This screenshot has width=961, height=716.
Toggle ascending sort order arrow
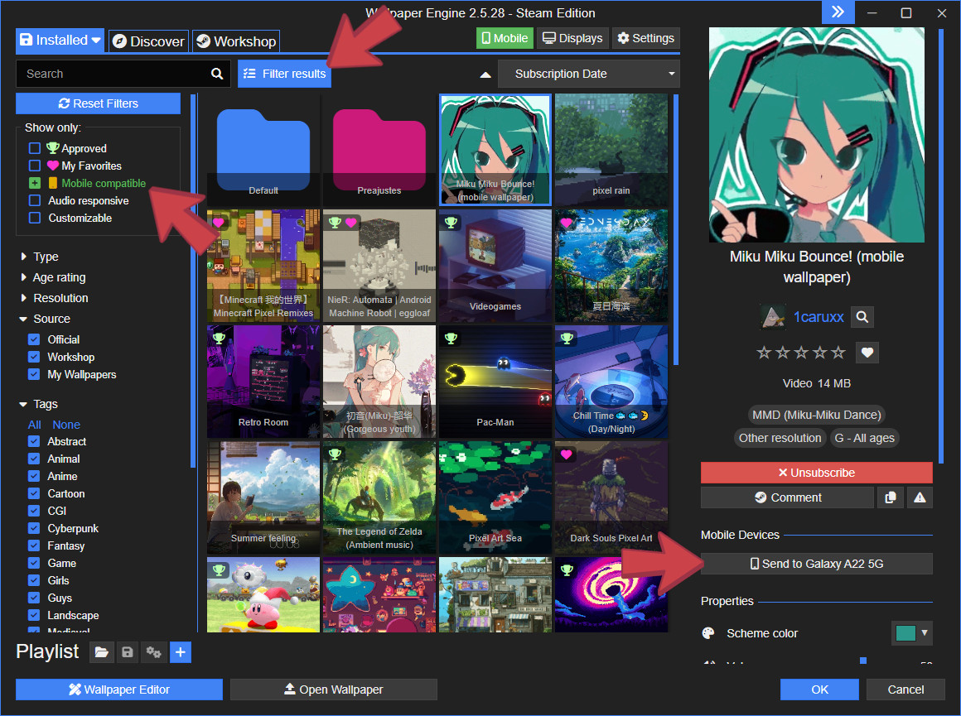click(x=485, y=74)
